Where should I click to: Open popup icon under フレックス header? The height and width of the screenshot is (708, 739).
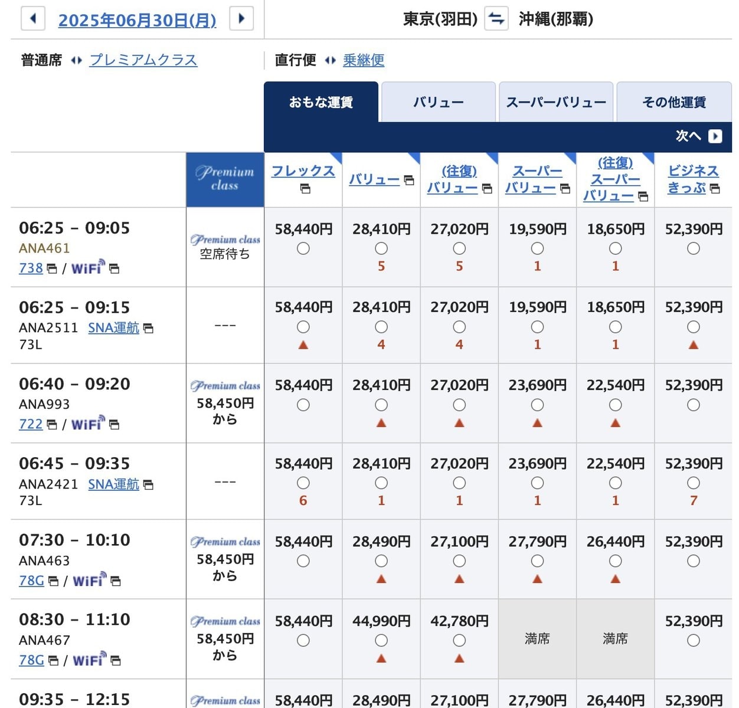point(305,189)
